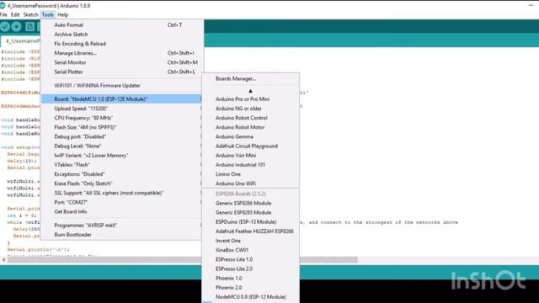Select Arduino Gemma board
This screenshot has width=539, height=303.
[x=251, y=136]
